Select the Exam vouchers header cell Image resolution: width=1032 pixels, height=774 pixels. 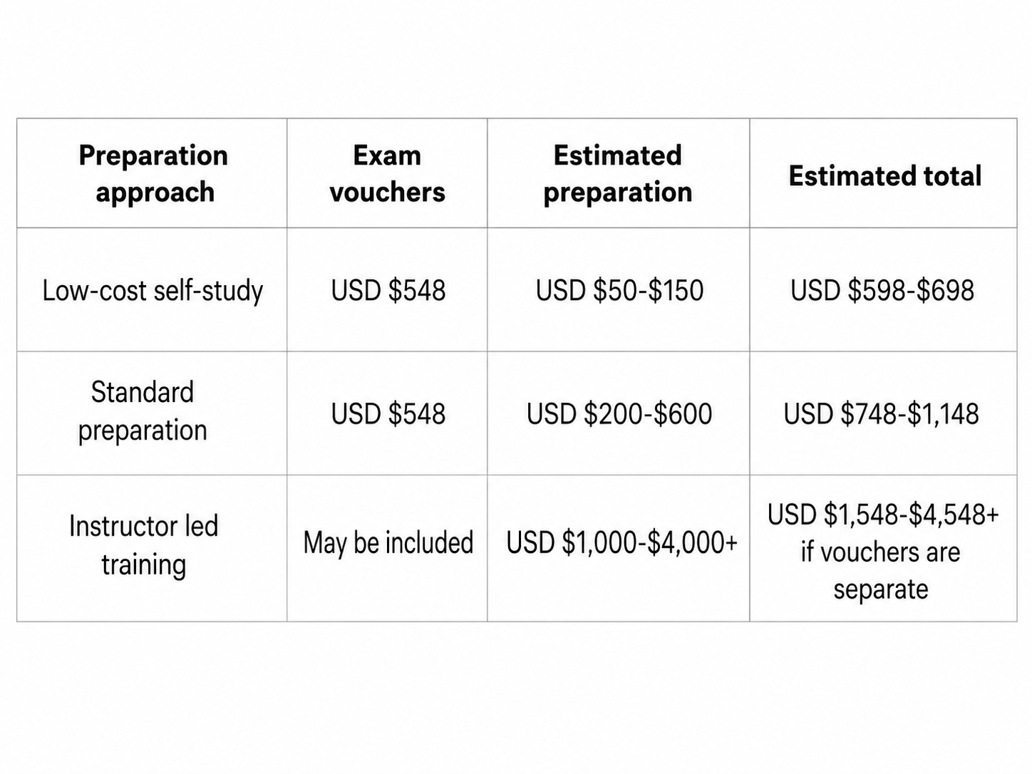(387, 173)
